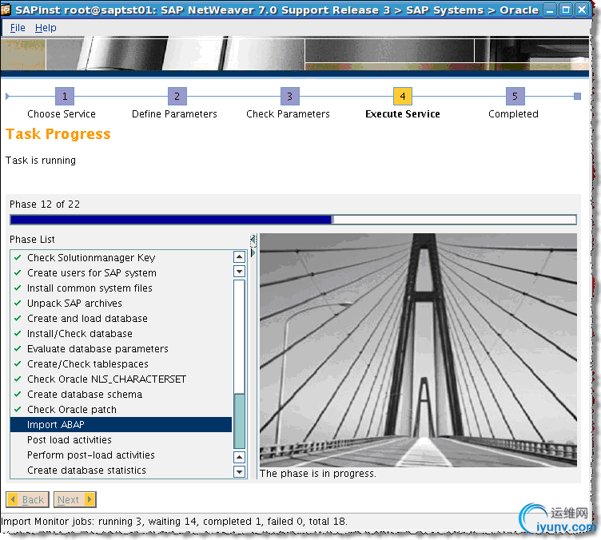Viewport: 601px width, 540px height.
Task: Click step 3 Check Parameters box
Action: [x=290, y=96]
